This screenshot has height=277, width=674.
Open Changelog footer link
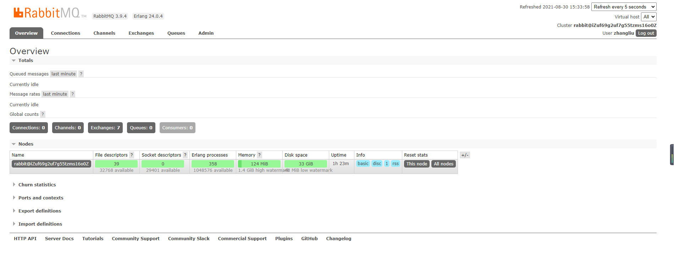pos(339,238)
